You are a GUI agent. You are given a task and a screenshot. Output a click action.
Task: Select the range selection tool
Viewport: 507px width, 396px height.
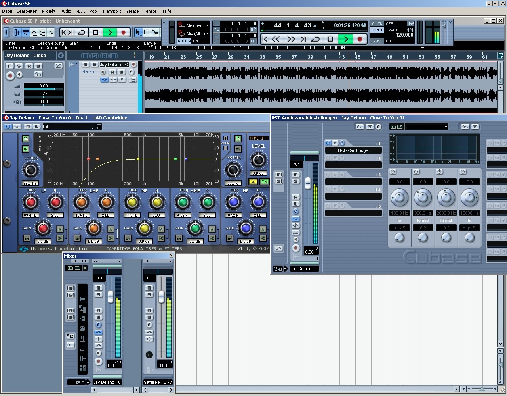tap(147, 32)
